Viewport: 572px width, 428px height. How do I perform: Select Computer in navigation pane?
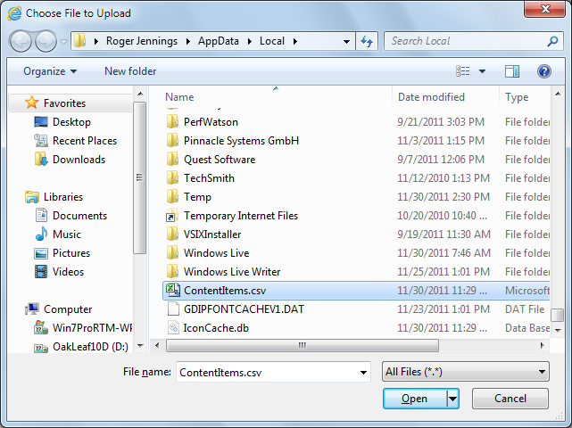point(58,309)
